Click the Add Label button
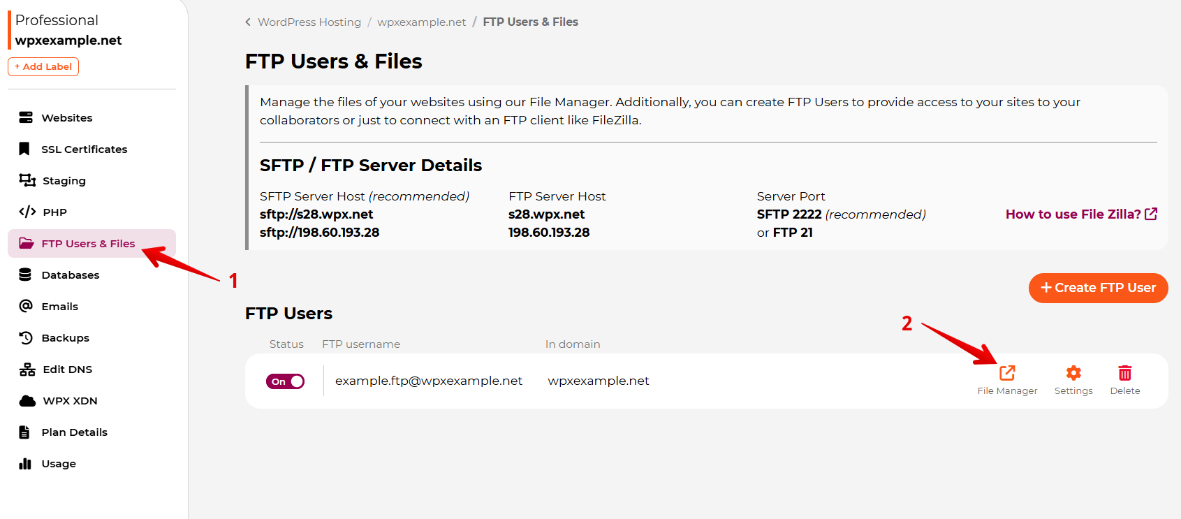Viewport: 1181px width, 519px height. click(43, 66)
